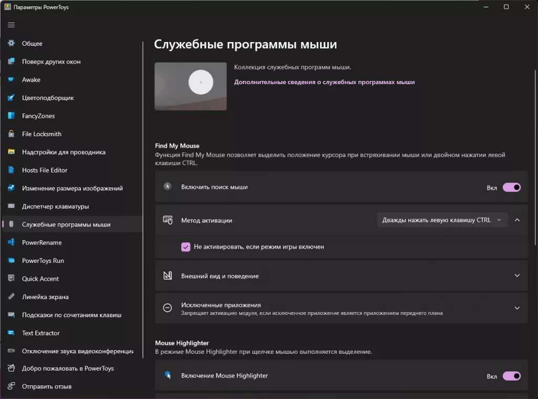Open the hamburger navigation menu icon
The height and width of the screenshot is (399, 538).
pyautogui.click(x=11, y=25)
